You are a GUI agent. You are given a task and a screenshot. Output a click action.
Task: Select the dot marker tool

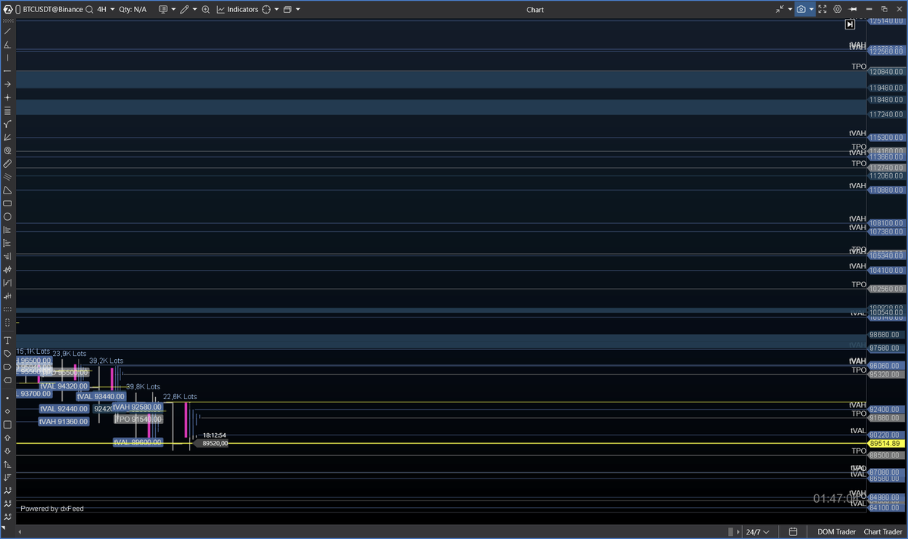coord(8,398)
